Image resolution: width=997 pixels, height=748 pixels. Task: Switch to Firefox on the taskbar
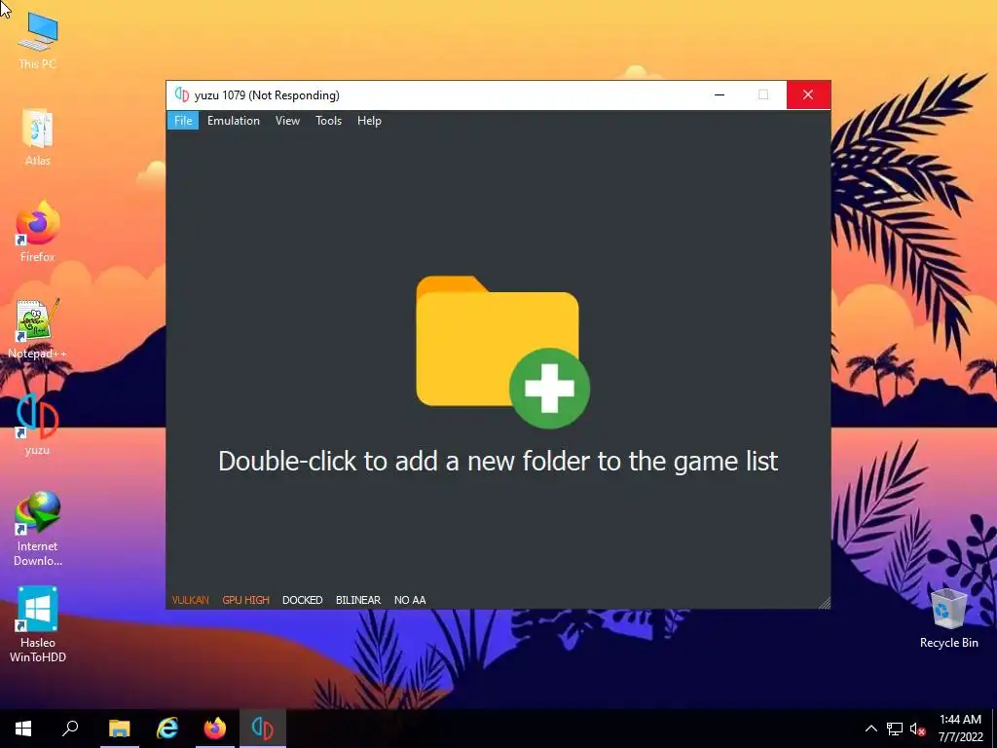click(x=215, y=729)
